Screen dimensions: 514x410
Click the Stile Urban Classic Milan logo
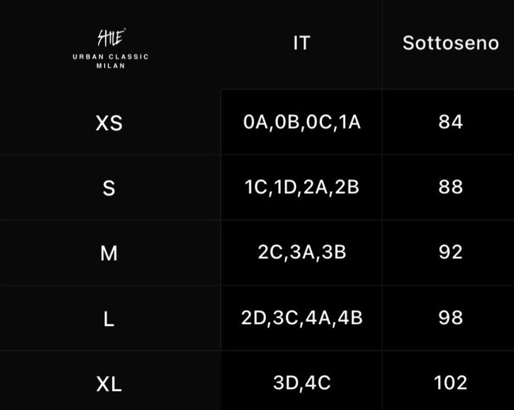point(111,48)
